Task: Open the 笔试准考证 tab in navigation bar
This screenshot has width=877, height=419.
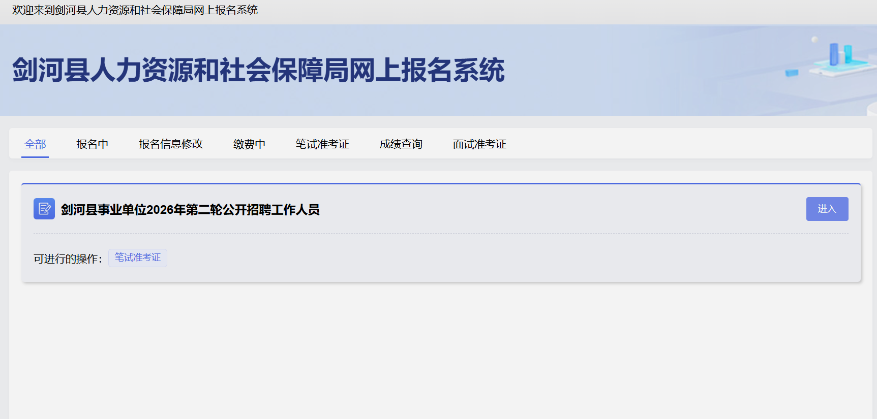Action: coord(322,144)
